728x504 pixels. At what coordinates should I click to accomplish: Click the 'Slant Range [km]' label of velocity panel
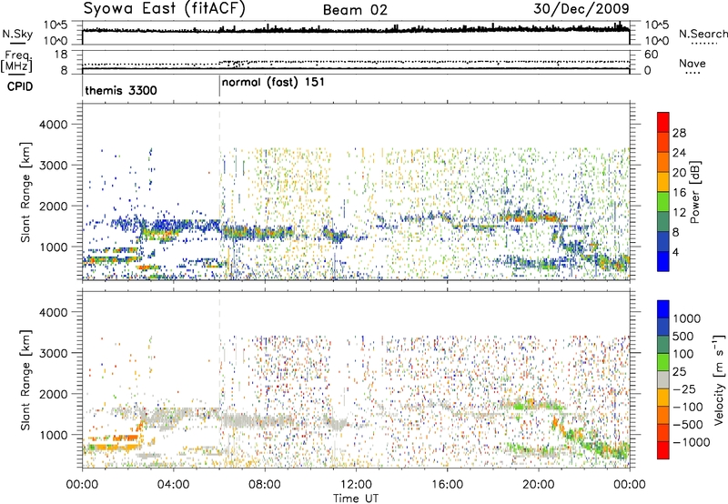click(x=25, y=380)
